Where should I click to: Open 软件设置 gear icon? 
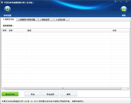click(x=7, y=9)
